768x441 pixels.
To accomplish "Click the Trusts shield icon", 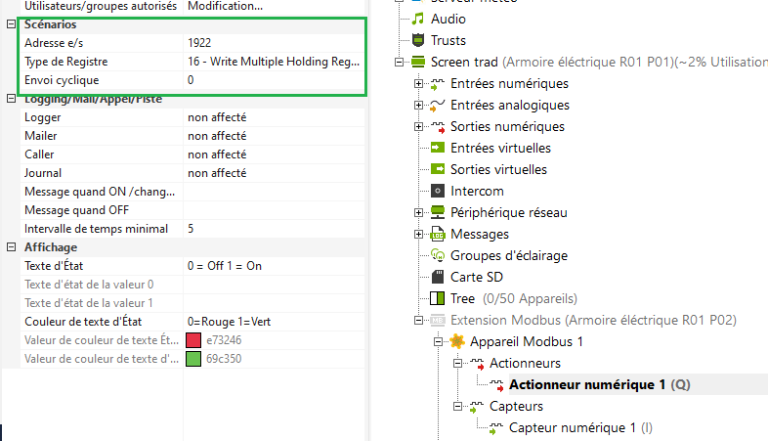I will point(419,40).
